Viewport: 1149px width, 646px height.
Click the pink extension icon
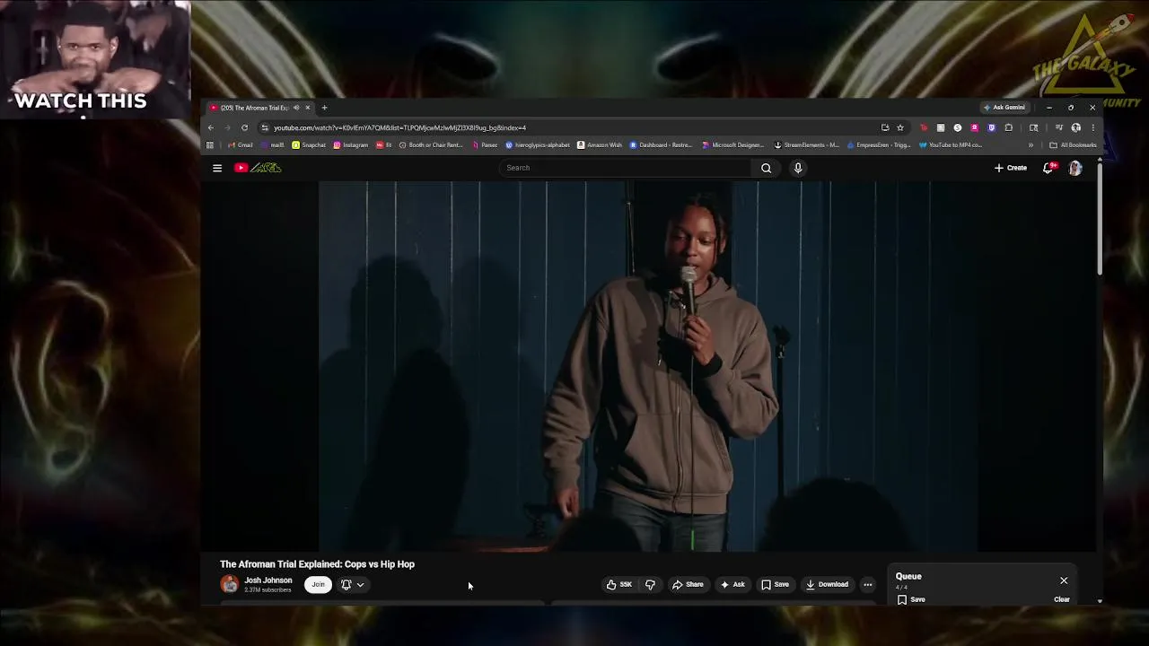point(974,127)
